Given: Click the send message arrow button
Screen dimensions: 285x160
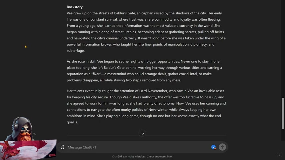Looking at the screenshot, I should point(222,147).
